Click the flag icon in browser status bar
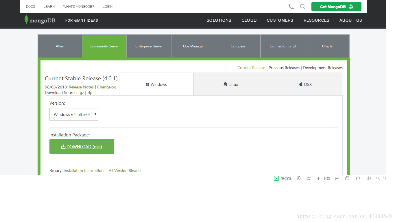This screenshot has height=222, width=395. [x=337, y=178]
